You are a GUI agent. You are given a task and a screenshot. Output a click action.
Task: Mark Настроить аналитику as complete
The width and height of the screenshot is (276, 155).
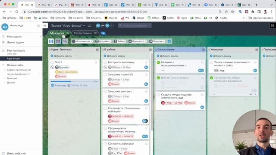click(105, 62)
